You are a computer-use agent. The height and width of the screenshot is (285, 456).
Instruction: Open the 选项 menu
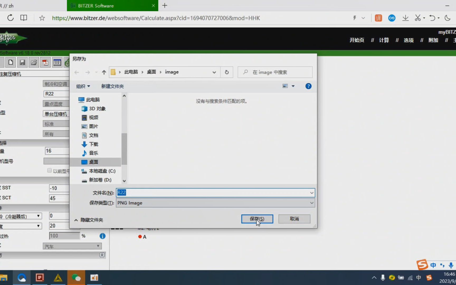coord(408,40)
